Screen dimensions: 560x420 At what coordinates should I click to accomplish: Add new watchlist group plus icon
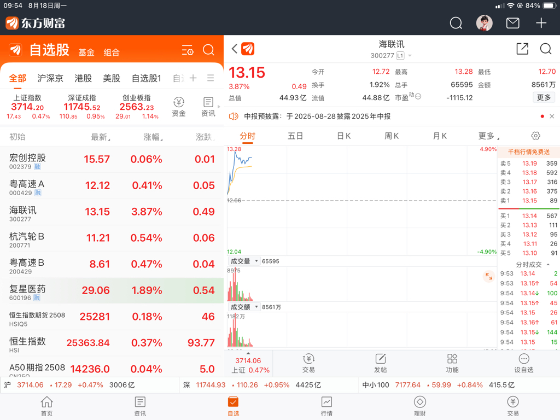(x=193, y=78)
